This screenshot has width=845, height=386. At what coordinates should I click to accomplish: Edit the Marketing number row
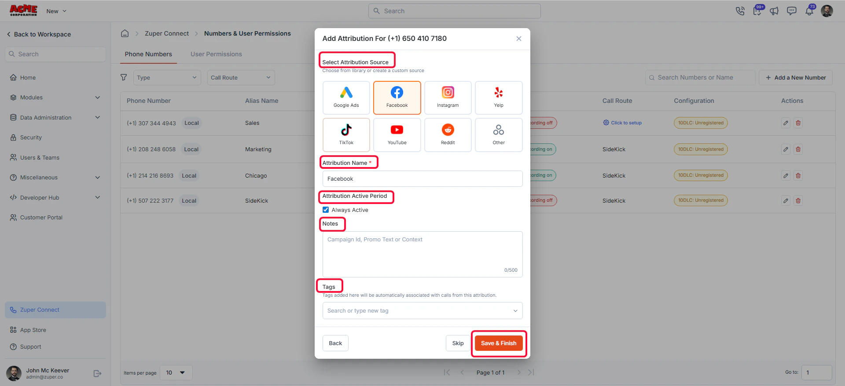coord(786,149)
